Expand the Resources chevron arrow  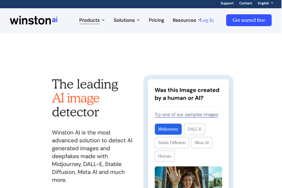199,20
